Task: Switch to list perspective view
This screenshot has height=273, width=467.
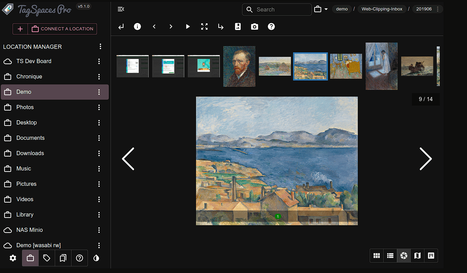Action: (x=390, y=256)
